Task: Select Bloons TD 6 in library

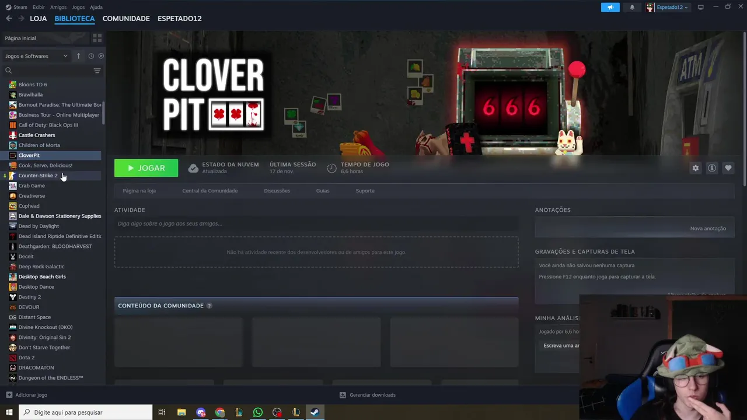Action: [33, 85]
